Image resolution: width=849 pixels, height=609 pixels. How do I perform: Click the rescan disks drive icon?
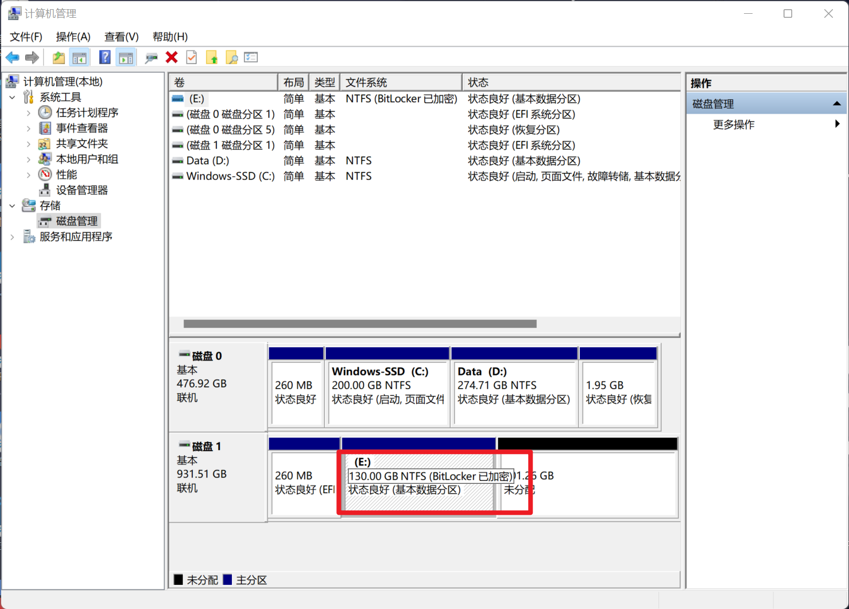point(152,57)
